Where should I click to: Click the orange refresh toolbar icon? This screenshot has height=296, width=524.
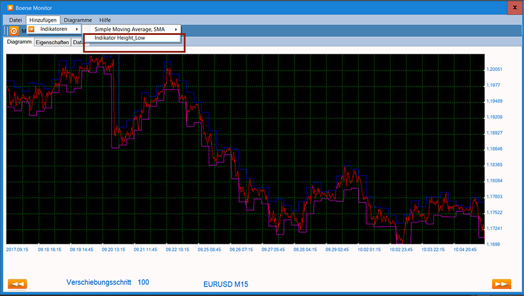[14, 31]
